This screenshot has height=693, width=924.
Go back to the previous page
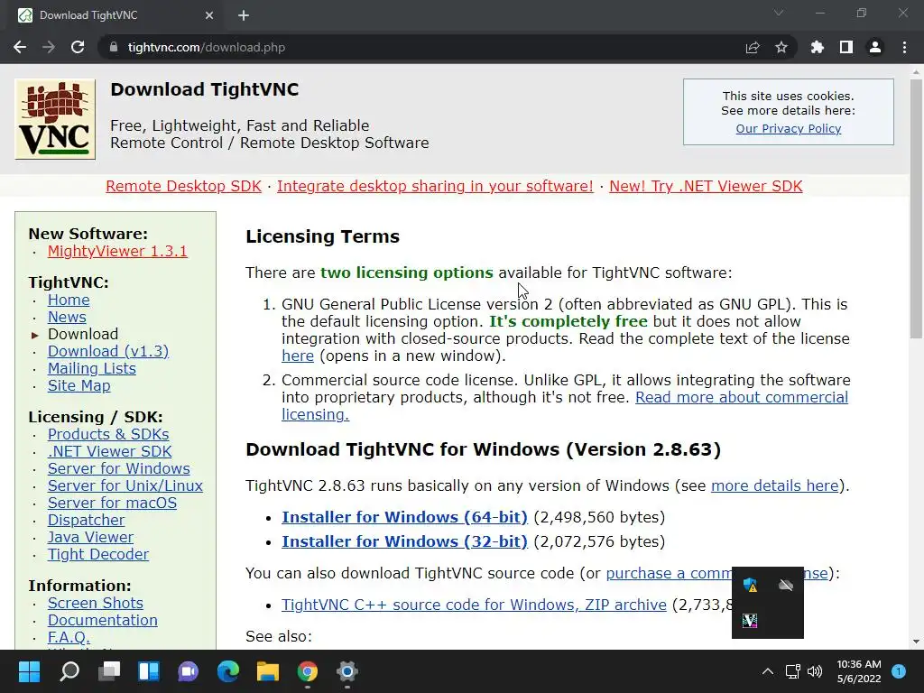(20, 47)
